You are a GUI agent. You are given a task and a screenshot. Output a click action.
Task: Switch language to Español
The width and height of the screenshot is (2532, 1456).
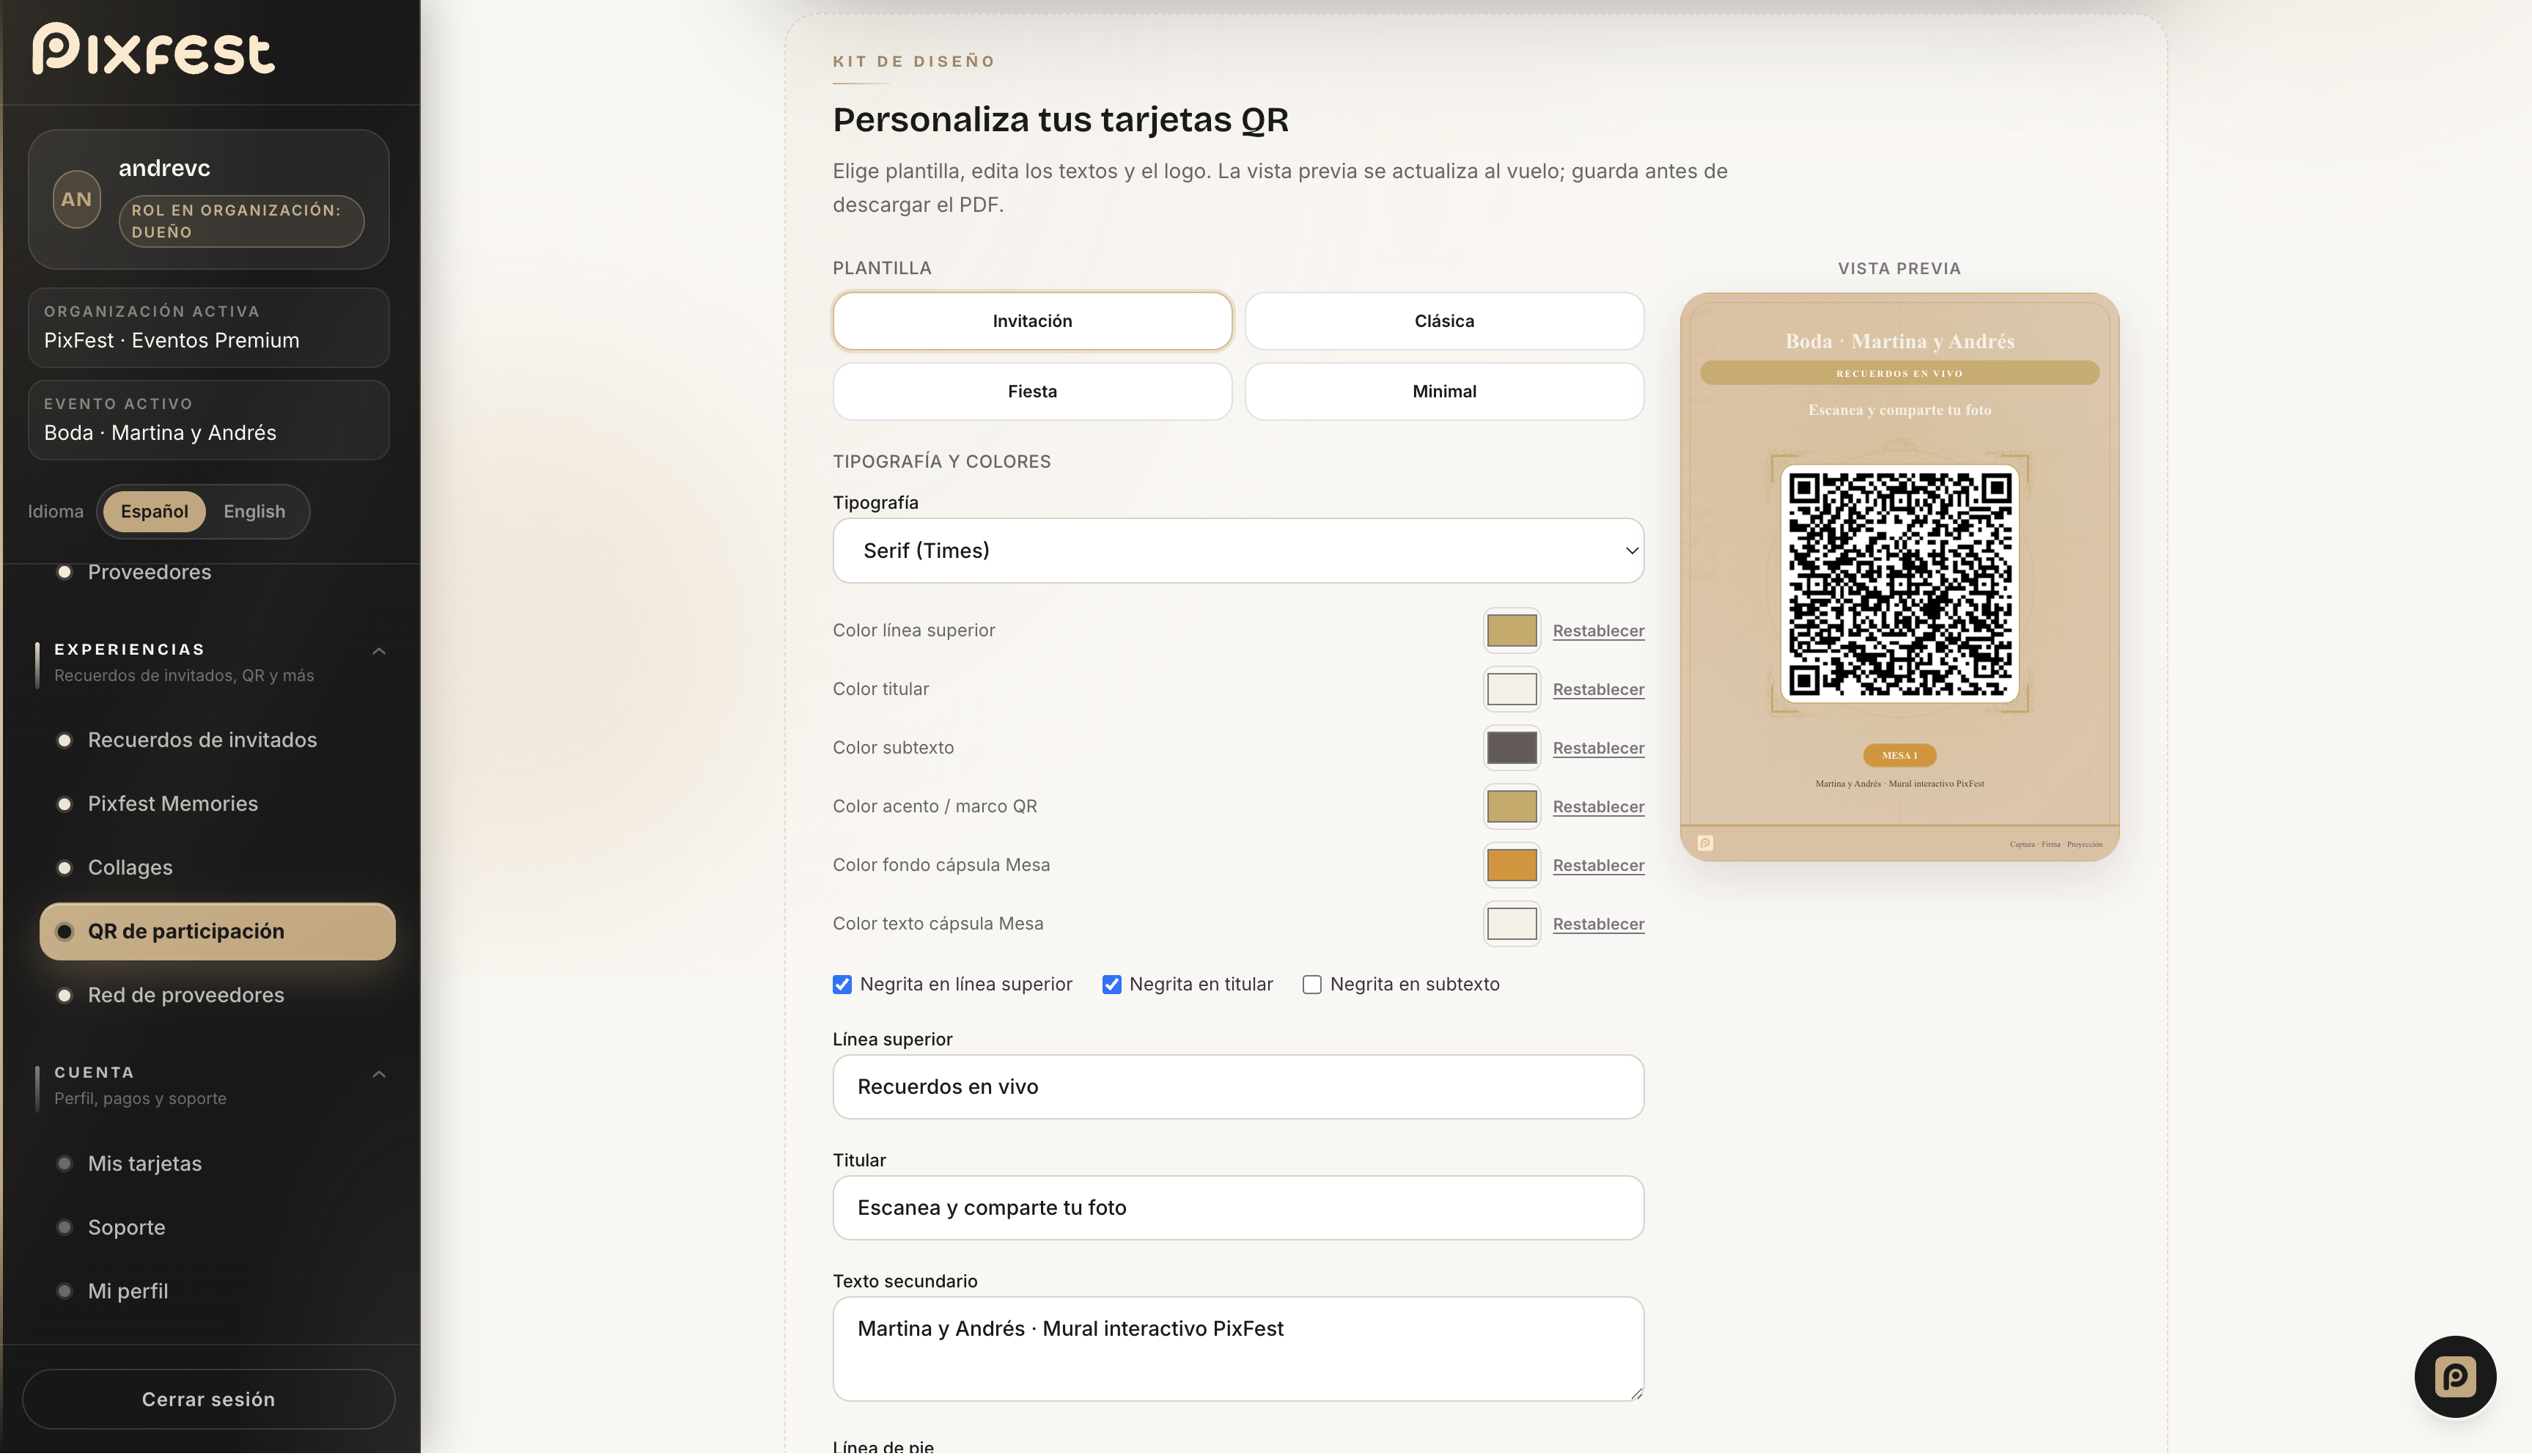click(154, 511)
